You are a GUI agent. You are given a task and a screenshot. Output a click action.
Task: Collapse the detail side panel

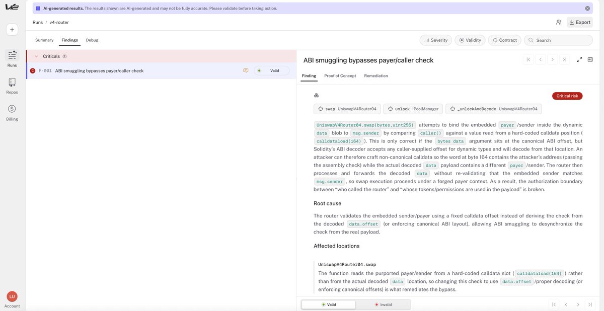click(x=590, y=59)
